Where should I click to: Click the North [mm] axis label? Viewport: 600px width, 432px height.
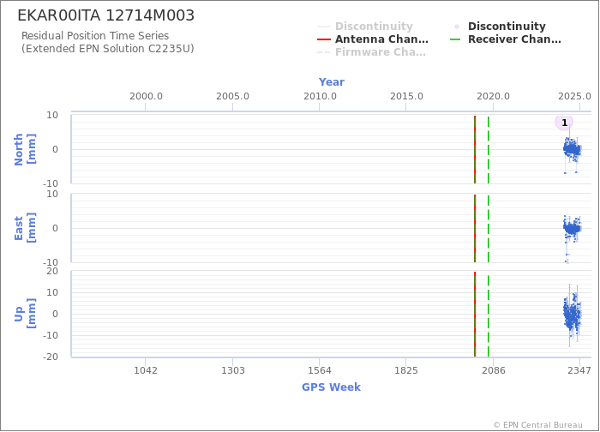click(x=25, y=149)
